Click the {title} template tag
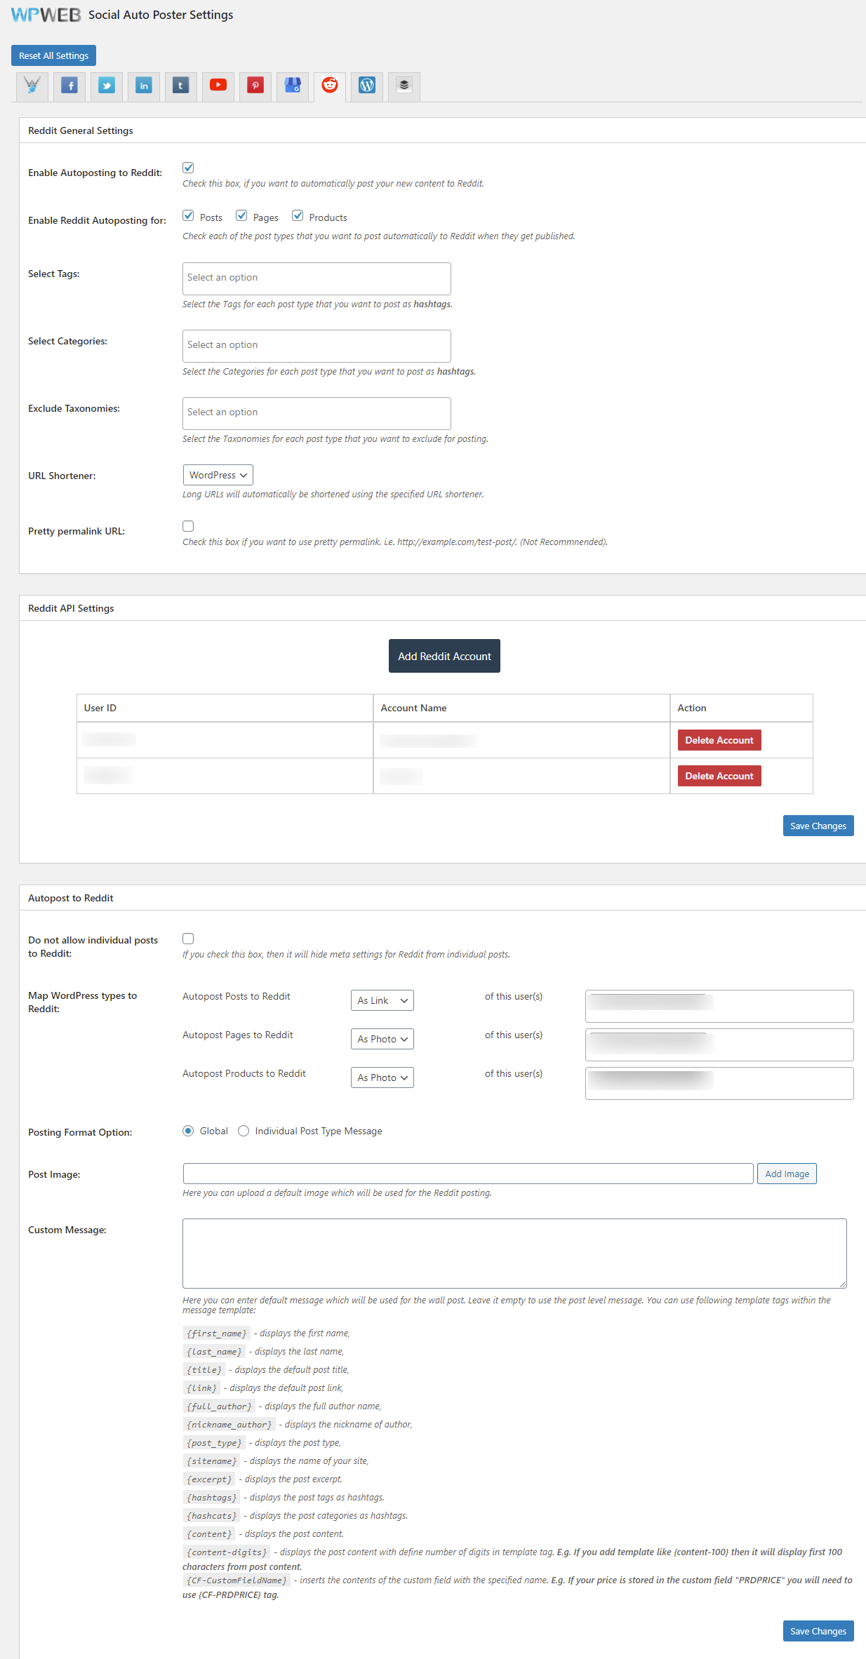This screenshot has width=866, height=1659. 204,1370
